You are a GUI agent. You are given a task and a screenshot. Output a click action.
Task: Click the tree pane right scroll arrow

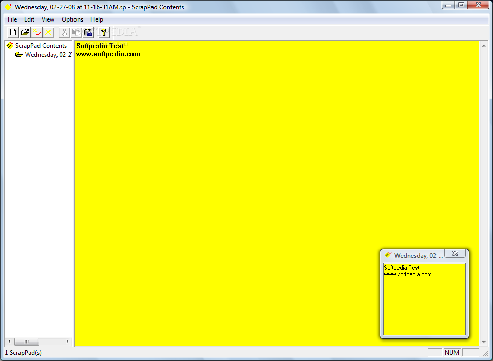[67, 342]
